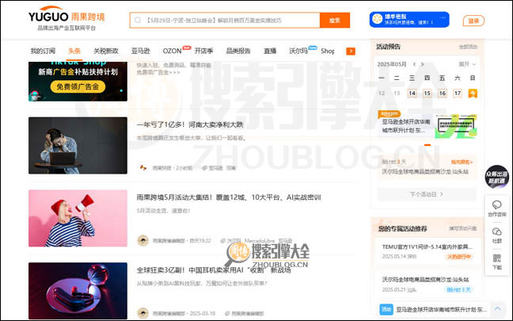Open the 品类报告 tab
This screenshot has width=513, height=321.
(x=238, y=51)
